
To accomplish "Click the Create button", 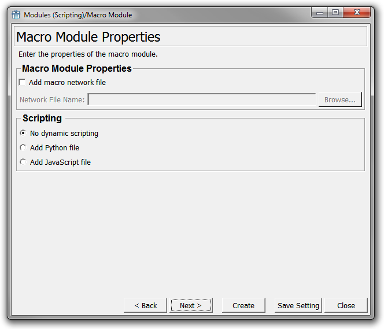I will [x=243, y=306].
